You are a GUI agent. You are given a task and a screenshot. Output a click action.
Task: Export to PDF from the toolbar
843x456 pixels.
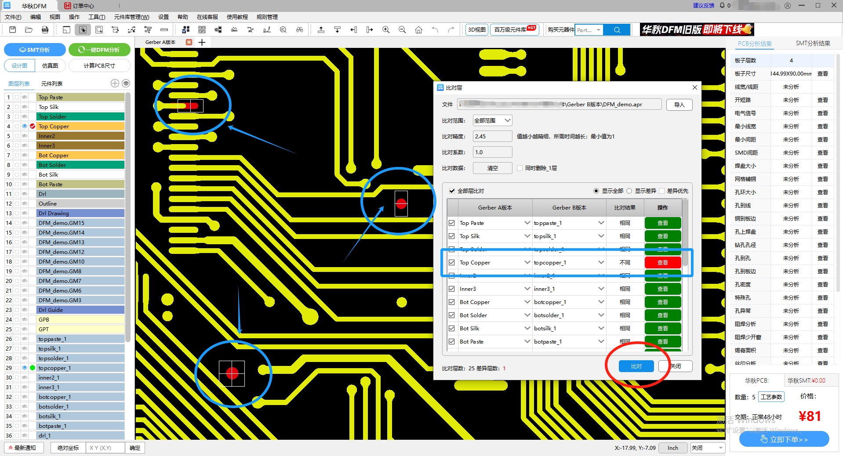45,30
